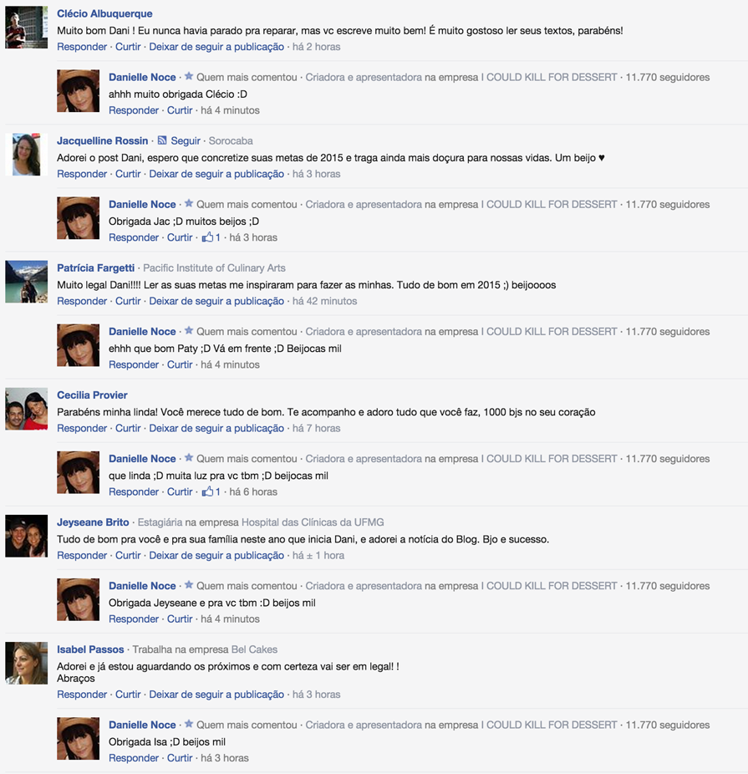Like Patrícia Fargetti's comment with Curtir
748x774 pixels.
pyautogui.click(x=128, y=301)
